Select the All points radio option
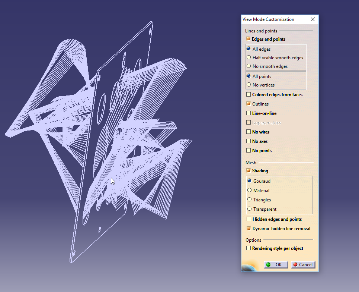This screenshot has height=292, width=359. tap(249, 76)
